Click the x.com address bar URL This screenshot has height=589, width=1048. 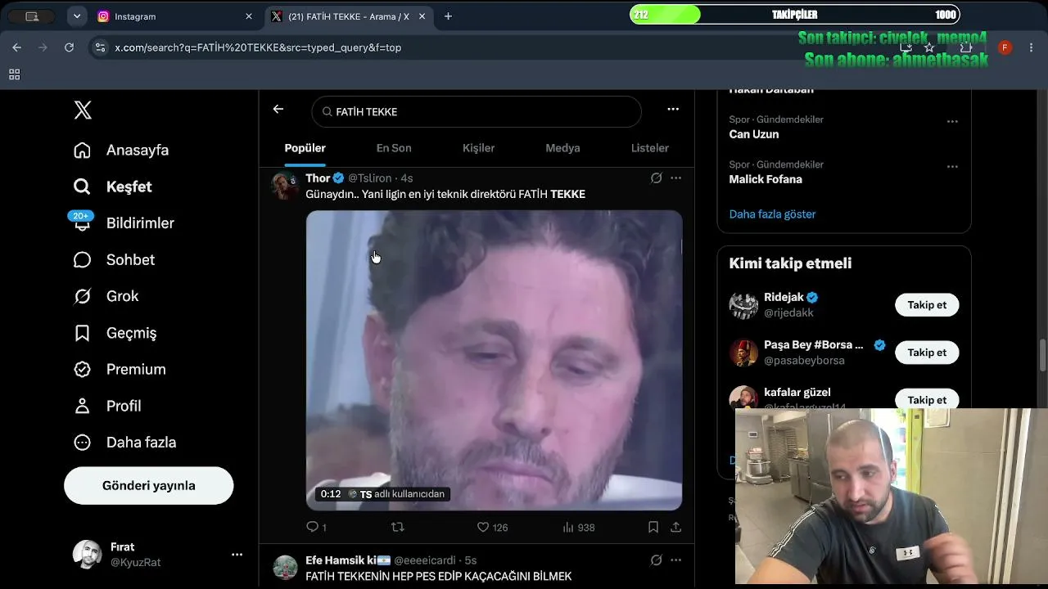(x=258, y=47)
